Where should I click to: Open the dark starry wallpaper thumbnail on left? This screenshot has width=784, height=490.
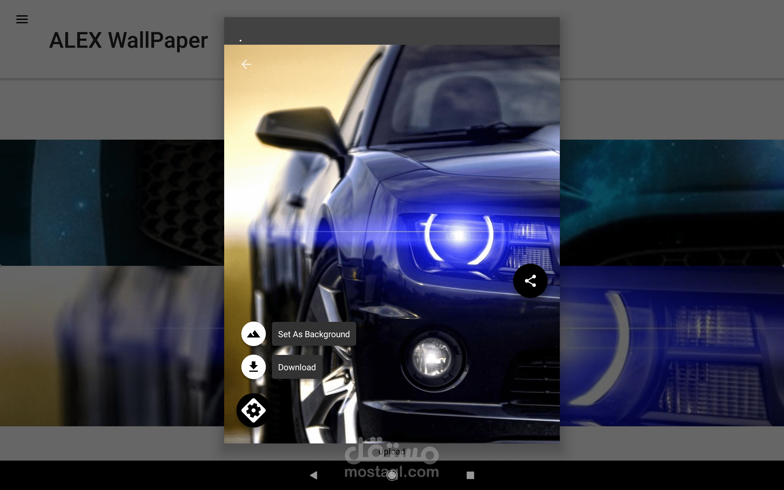click(112, 202)
